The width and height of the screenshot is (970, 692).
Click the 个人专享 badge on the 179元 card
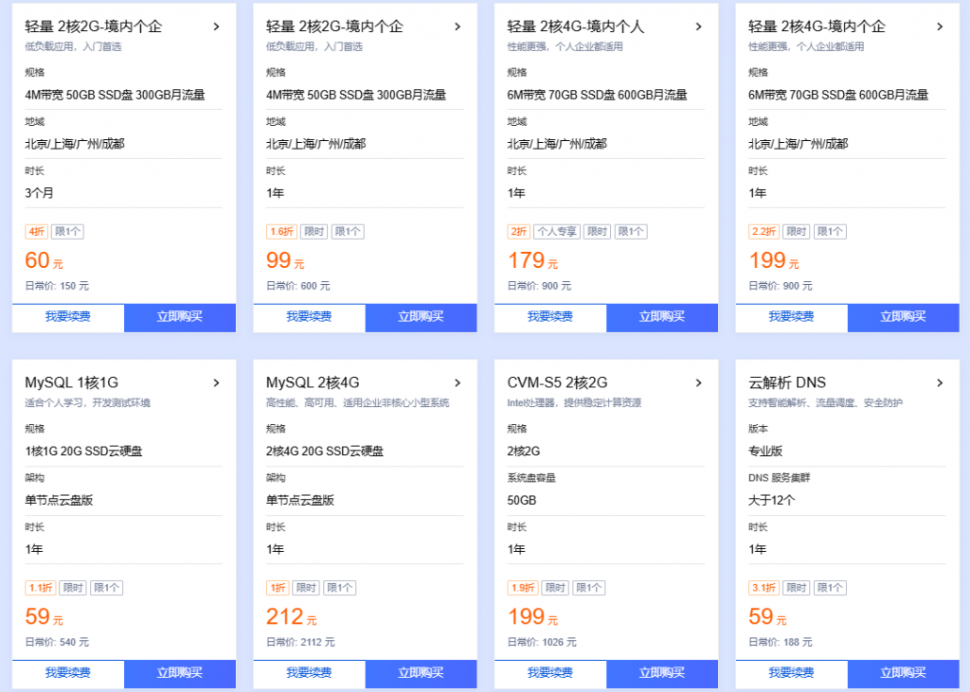[x=556, y=231]
